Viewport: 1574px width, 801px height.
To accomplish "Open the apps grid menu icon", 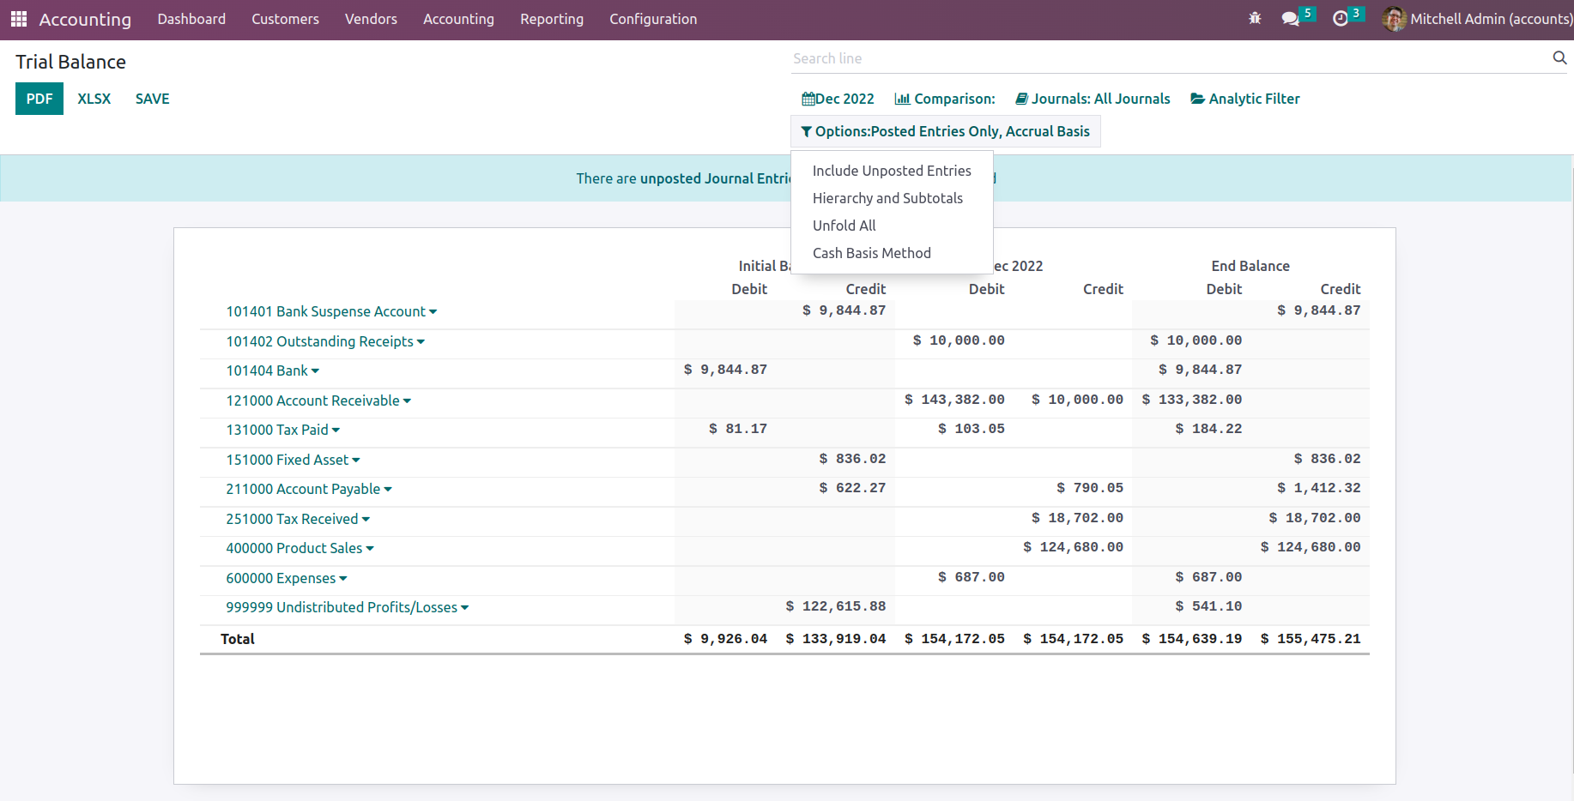I will click(19, 19).
